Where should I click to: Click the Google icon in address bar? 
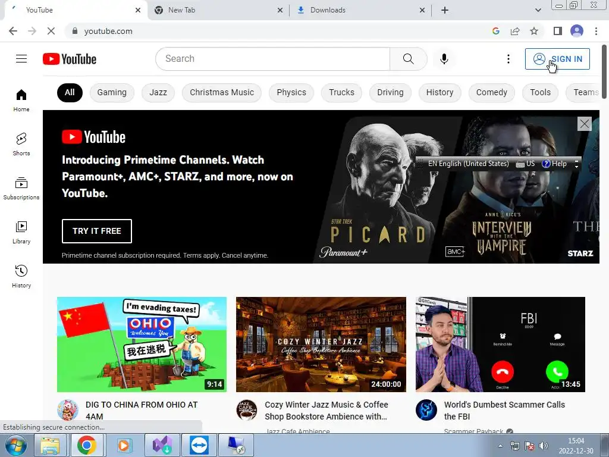[495, 31]
